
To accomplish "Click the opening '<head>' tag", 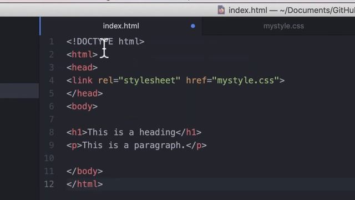I will click(x=82, y=68).
